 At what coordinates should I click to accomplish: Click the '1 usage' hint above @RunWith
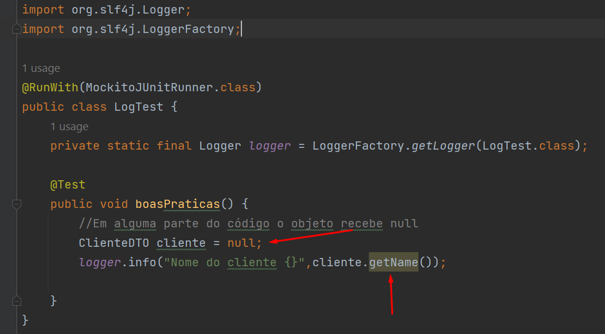41,68
